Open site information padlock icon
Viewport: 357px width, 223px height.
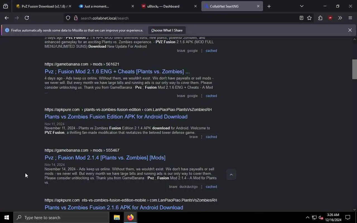[x=76, y=18]
